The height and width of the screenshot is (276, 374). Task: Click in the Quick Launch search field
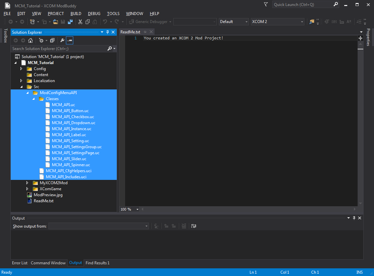tap(303, 5)
